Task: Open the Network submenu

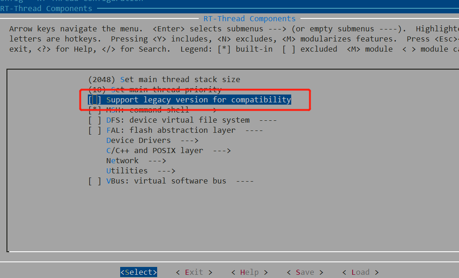Action: coord(122,160)
